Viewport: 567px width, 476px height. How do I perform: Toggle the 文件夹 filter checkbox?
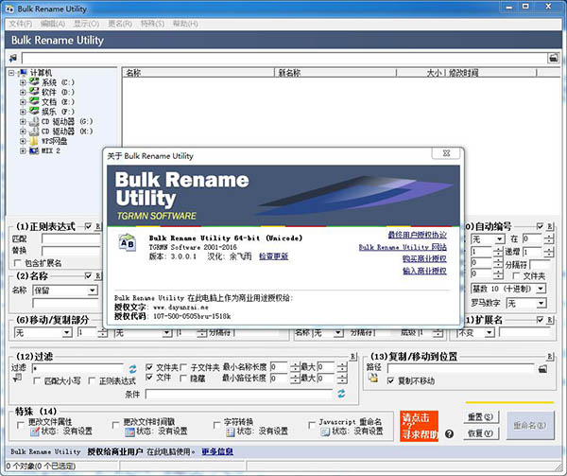[149, 367]
